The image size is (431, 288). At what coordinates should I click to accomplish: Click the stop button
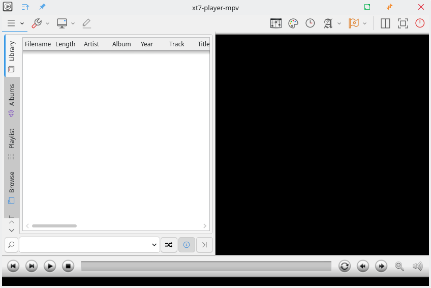[68, 266]
